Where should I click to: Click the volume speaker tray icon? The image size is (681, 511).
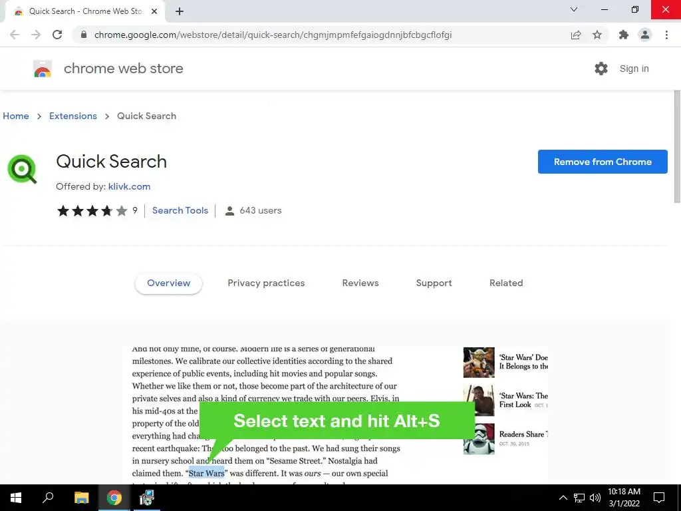pyautogui.click(x=595, y=498)
